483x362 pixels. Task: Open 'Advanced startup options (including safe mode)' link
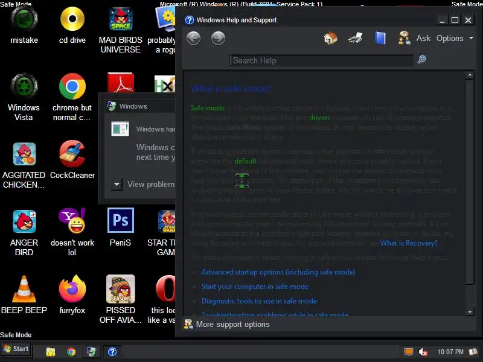278,272
